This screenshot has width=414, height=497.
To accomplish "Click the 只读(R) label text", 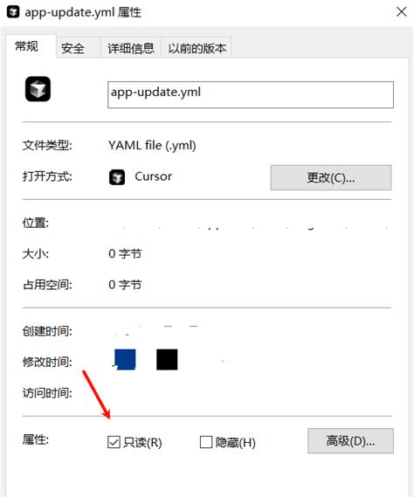I will point(142,443).
